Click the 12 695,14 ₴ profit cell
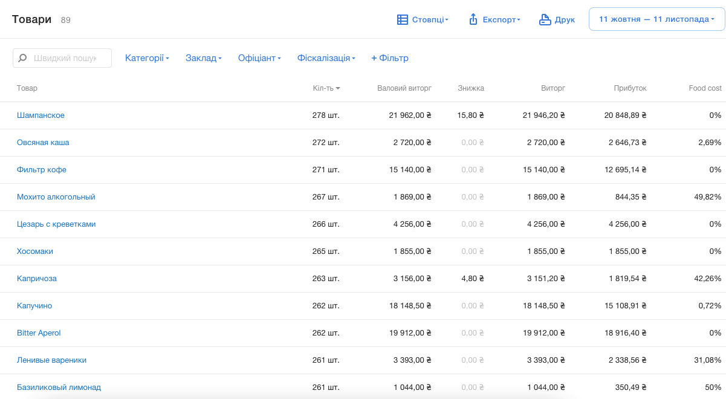This screenshot has width=726, height=399. [x=626, y=170]
